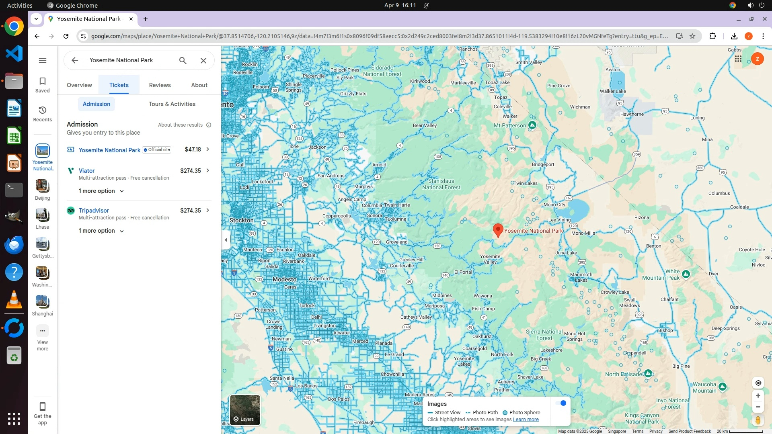772x434 pixels.
Task: Zoom in with the map plus button
Action: pos(758,395)
